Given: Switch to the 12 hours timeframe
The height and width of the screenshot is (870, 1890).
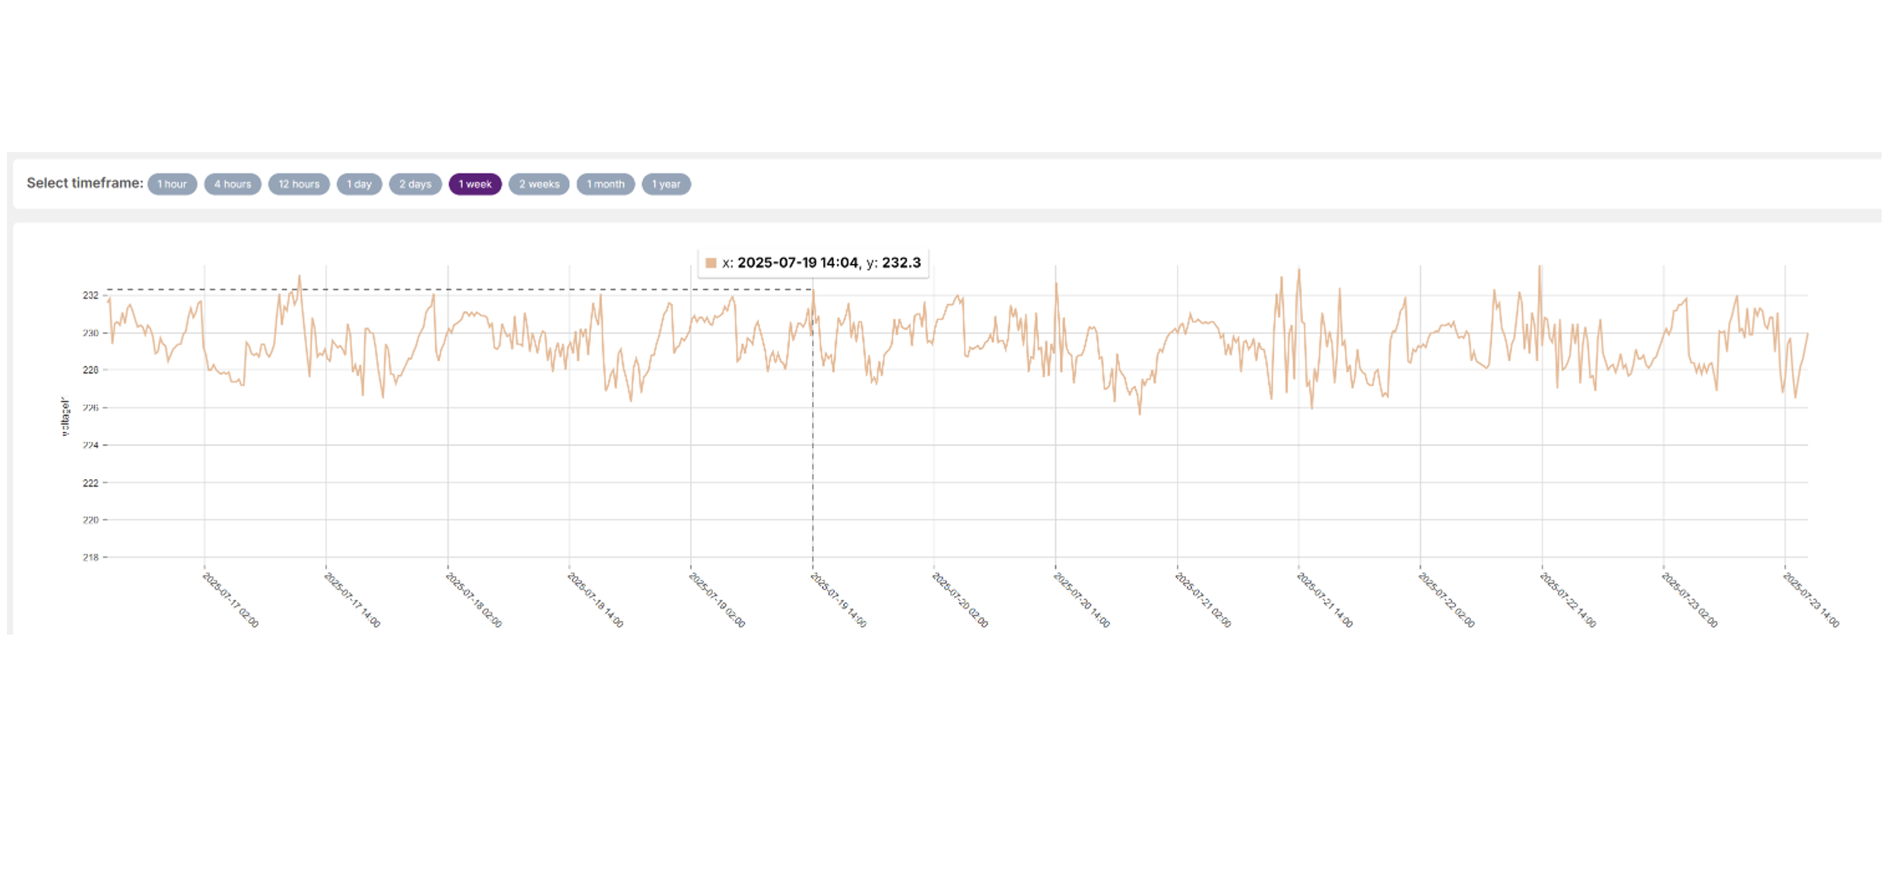Looking at the screenshot, I should point(298,184).
